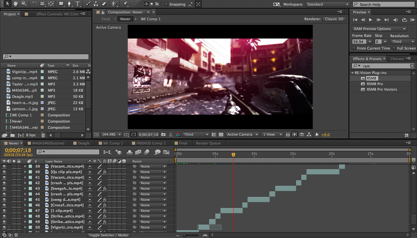Select the Zoom magnifier tool
417x238 pixels.
pyautogui.click(x=24, y=4)
